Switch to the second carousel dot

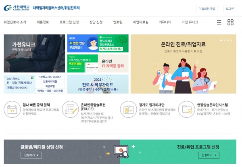224,40
